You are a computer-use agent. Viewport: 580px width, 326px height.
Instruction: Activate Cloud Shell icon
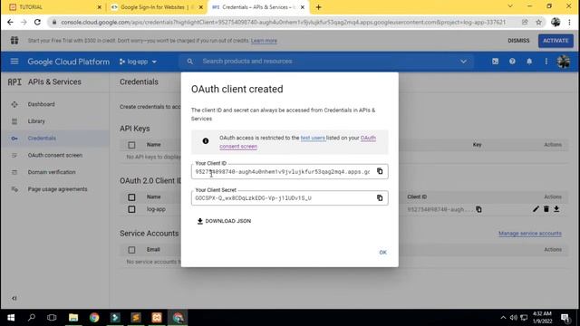click(x=496, y=62)
